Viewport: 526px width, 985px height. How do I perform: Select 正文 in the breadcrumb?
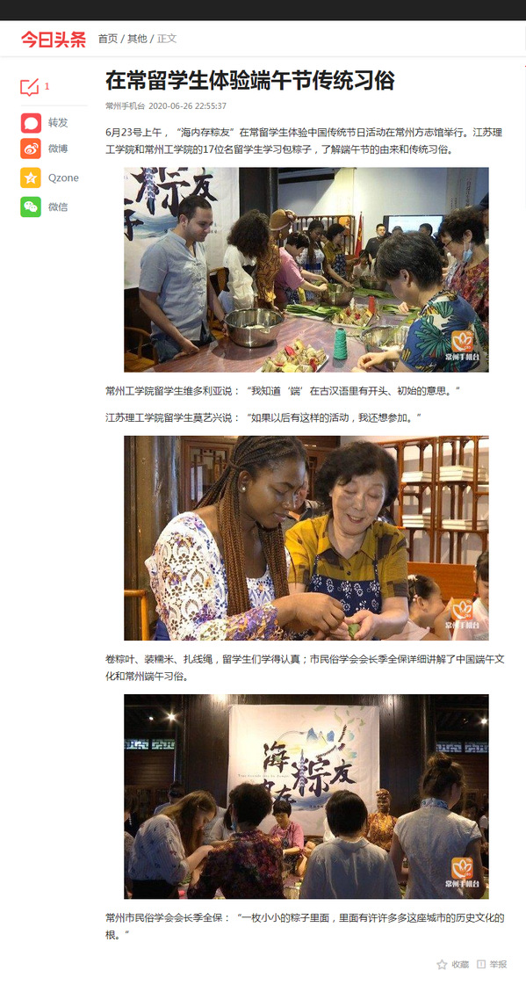coord(167,39)
